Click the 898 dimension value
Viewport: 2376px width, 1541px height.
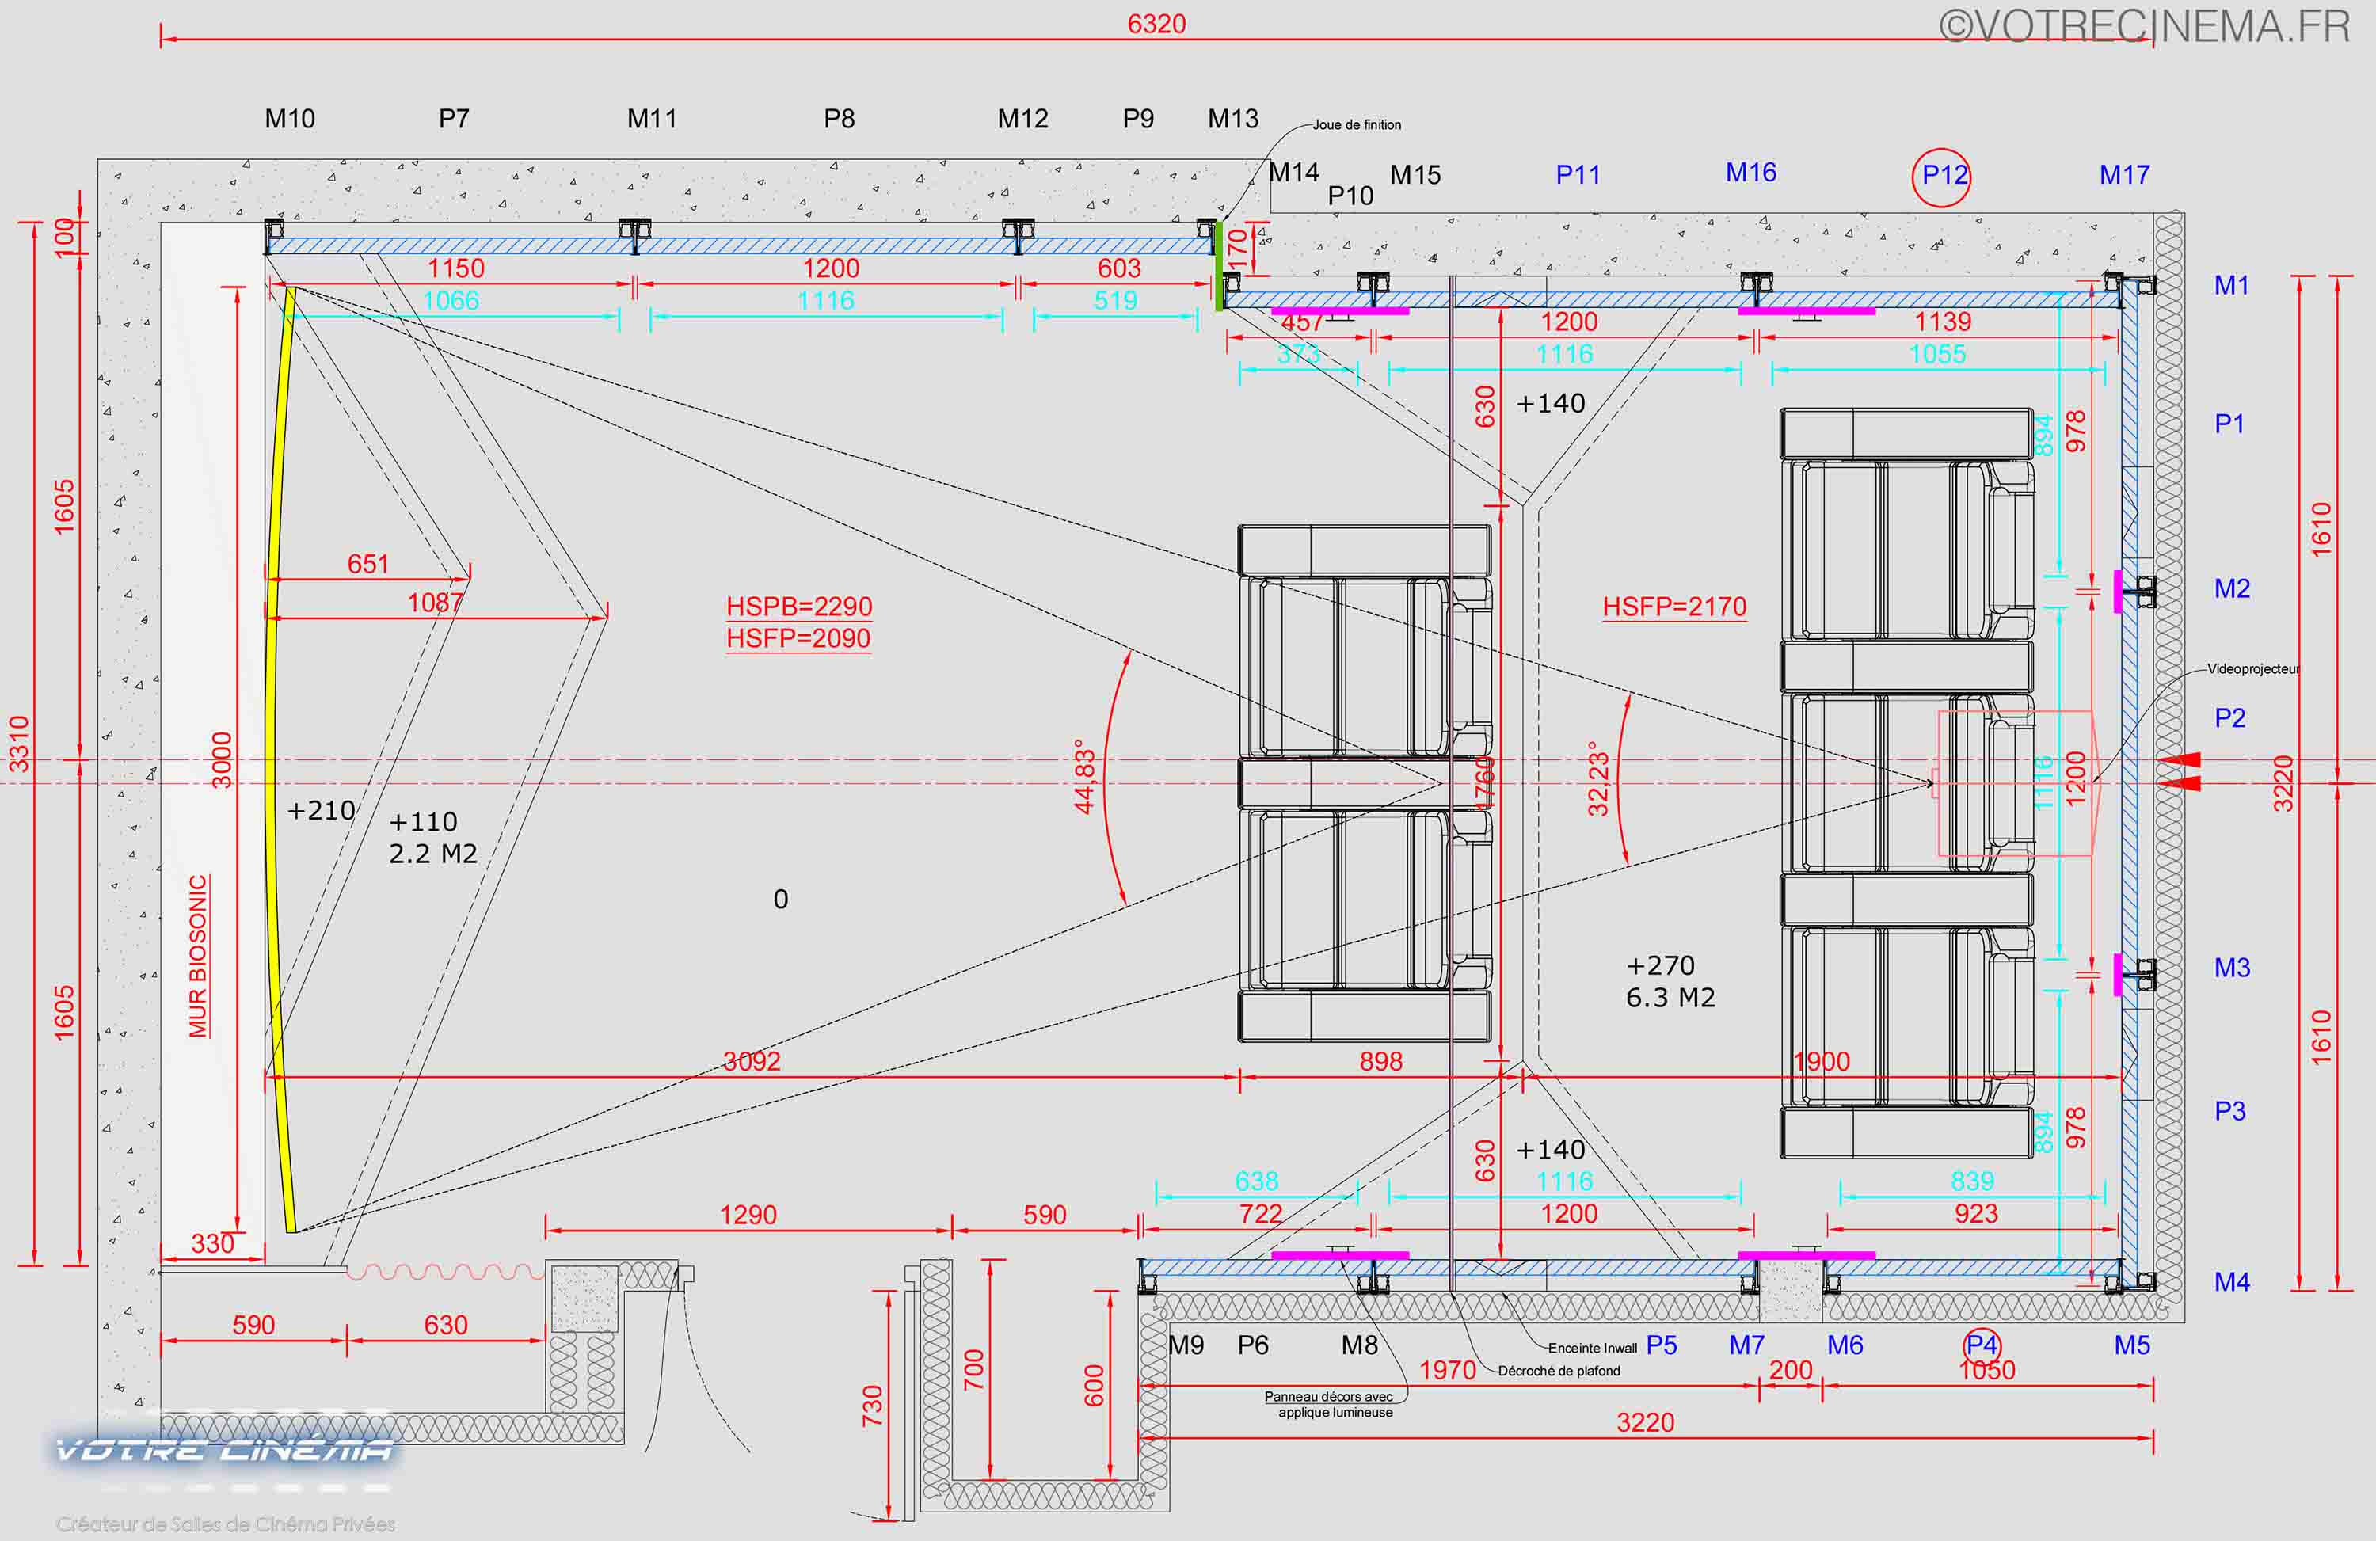(x=1380, y=1061)
